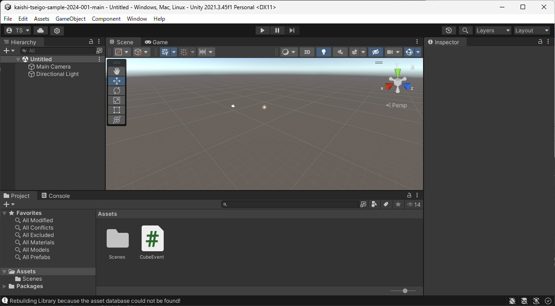Viewport: 555px width, 306px height.
Task: Open the CubeEvent script asset
Action: tap(152, 243)
